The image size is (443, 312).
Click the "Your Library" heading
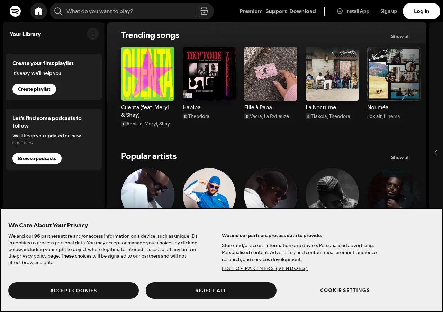click(25, 34)
